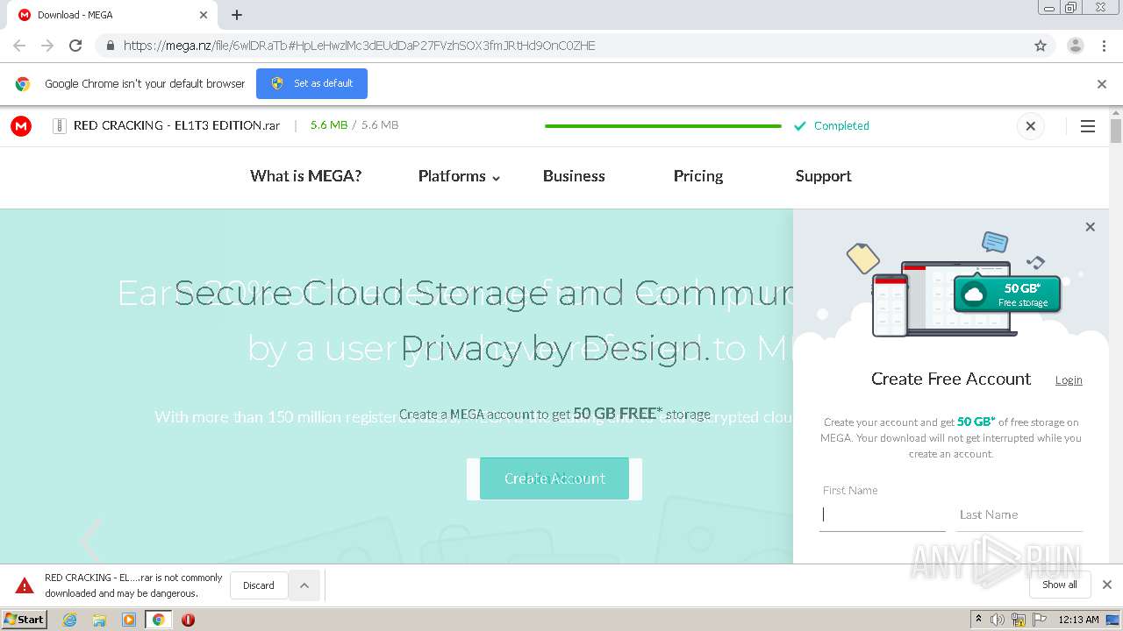Click the 50 GB Free storage badge
Image resolution: width=1123 pixels, height=631 pixels.
point(1007,294)
